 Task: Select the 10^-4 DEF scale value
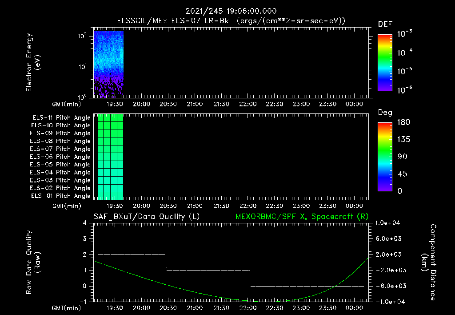point(404,52)
